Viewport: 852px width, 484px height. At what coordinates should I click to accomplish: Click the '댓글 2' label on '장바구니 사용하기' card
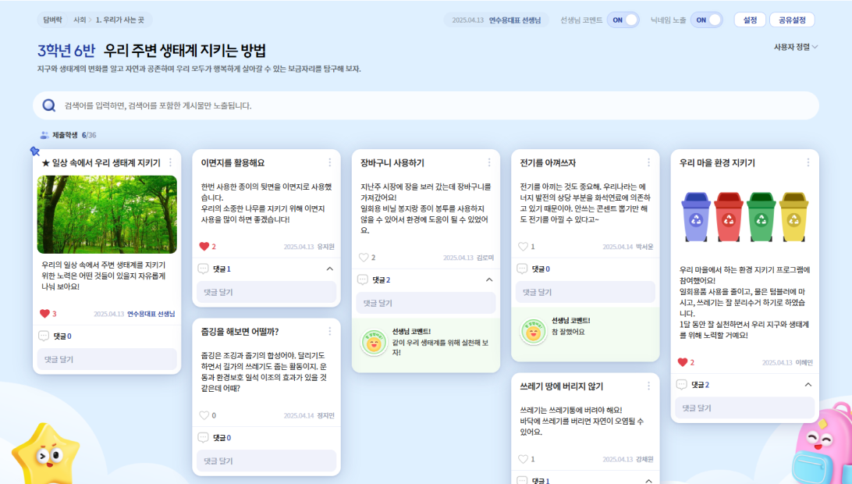point(382,279)
